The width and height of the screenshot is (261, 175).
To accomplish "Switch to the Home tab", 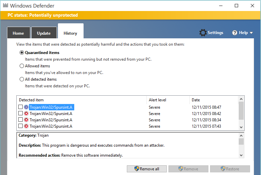I will pos(19,33).
